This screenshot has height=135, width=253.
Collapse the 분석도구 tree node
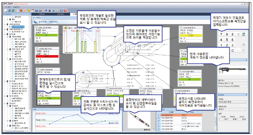click(5, 34)
